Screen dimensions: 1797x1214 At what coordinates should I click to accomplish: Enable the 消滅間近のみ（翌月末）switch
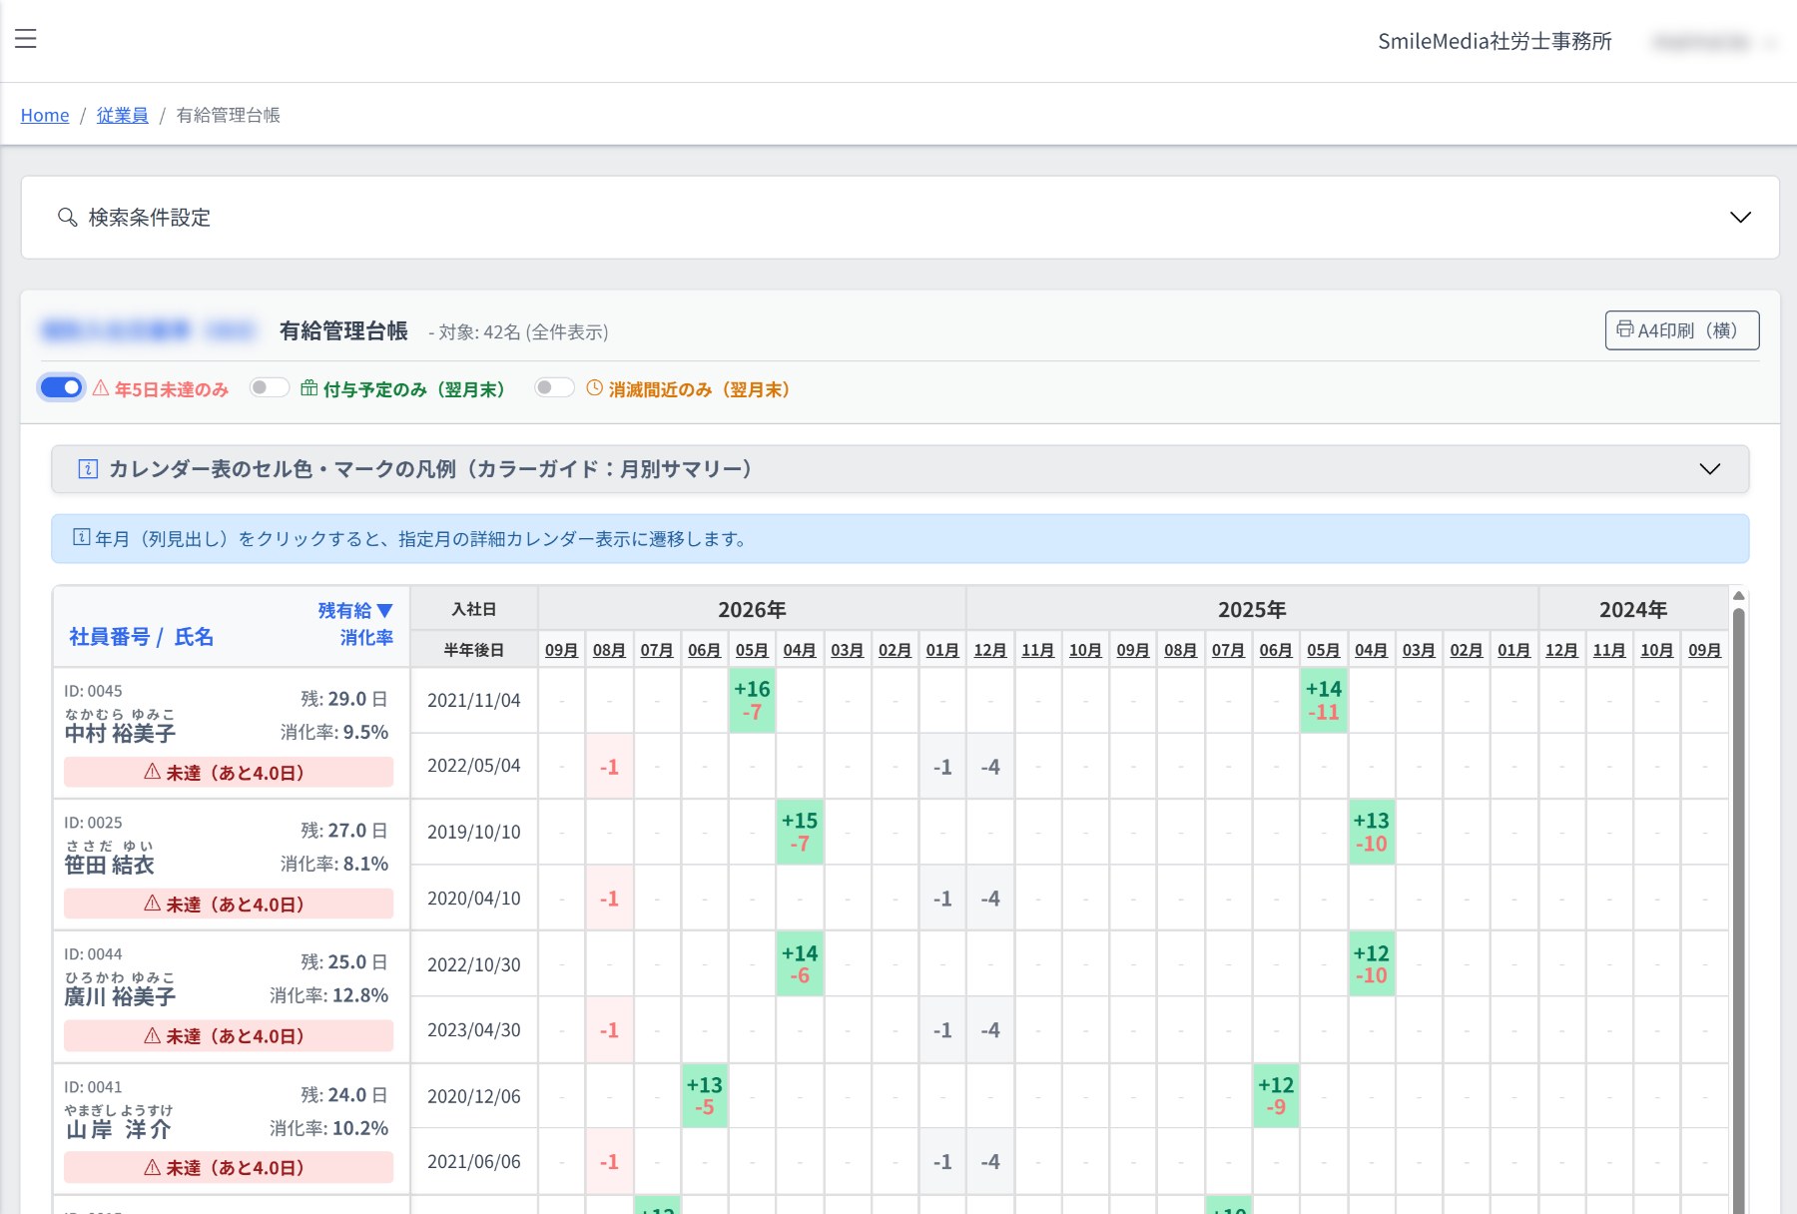555,387
